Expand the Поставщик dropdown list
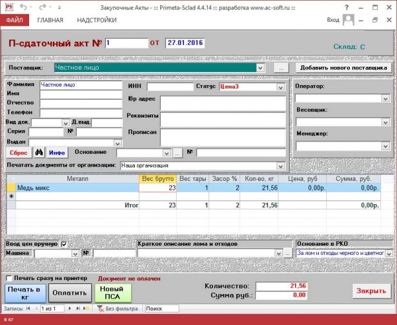 click(x=261, y=67)
